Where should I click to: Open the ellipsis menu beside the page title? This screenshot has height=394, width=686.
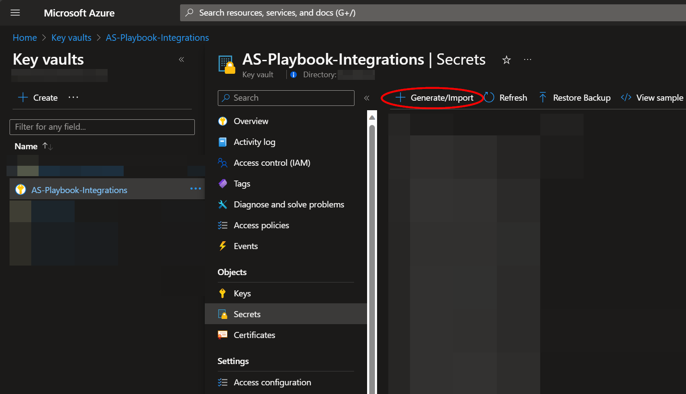(x=528, y=59)
